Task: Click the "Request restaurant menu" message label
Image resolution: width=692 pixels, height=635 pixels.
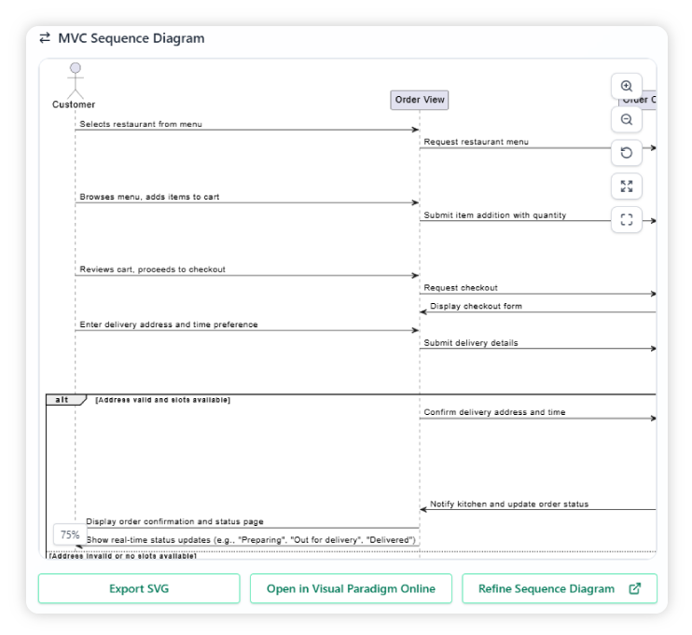Action: (x=477, y=142)
